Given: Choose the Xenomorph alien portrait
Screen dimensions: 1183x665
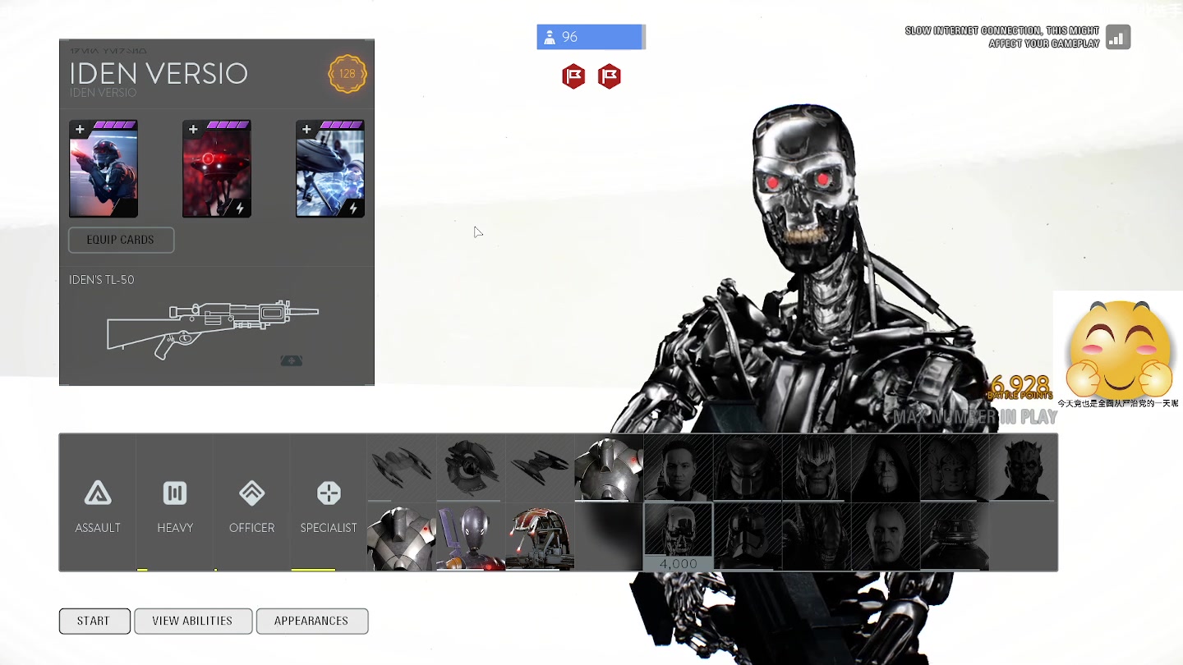Looking at the screenshot, I should [816, 537].
